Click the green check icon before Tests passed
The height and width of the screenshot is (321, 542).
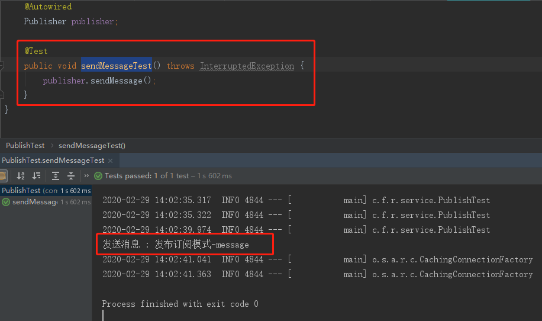[x=98, y=176]
